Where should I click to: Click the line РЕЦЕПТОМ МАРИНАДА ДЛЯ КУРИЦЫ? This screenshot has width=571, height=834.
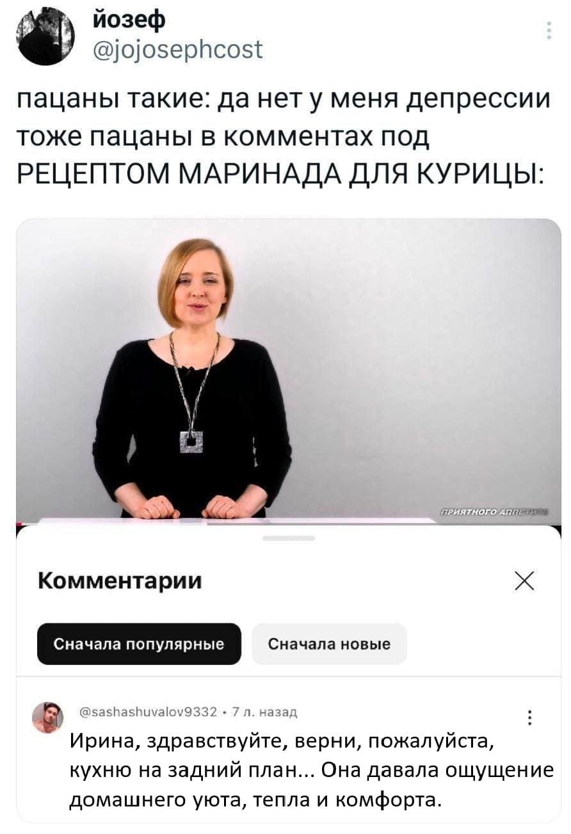(279, 173)
